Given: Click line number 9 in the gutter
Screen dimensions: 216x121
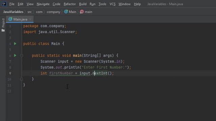Looking at the screenshot, I should pyautogui.click(x=10, y=73).
